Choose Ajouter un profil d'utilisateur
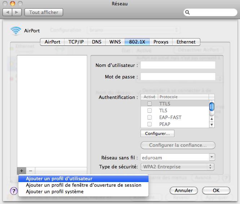 click(59, 178)
